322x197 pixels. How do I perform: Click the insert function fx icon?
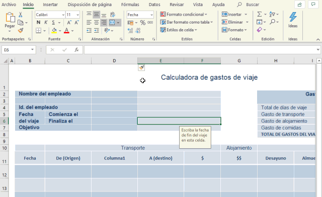[x=76, y=50]
